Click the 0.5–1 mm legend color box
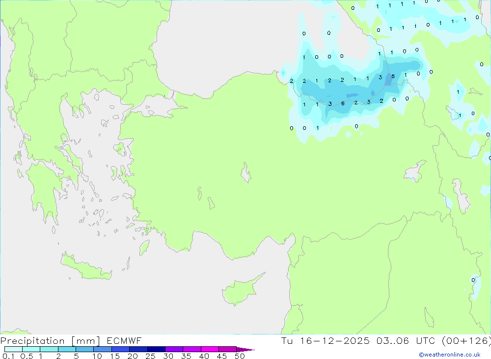Image resolution: width=491 pixels, height=359 pixels. [31, 349]
